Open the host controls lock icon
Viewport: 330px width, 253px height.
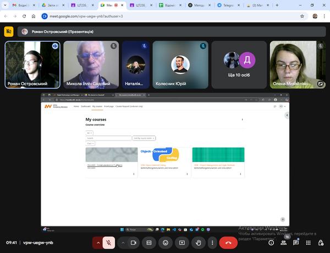coord(320,242)
